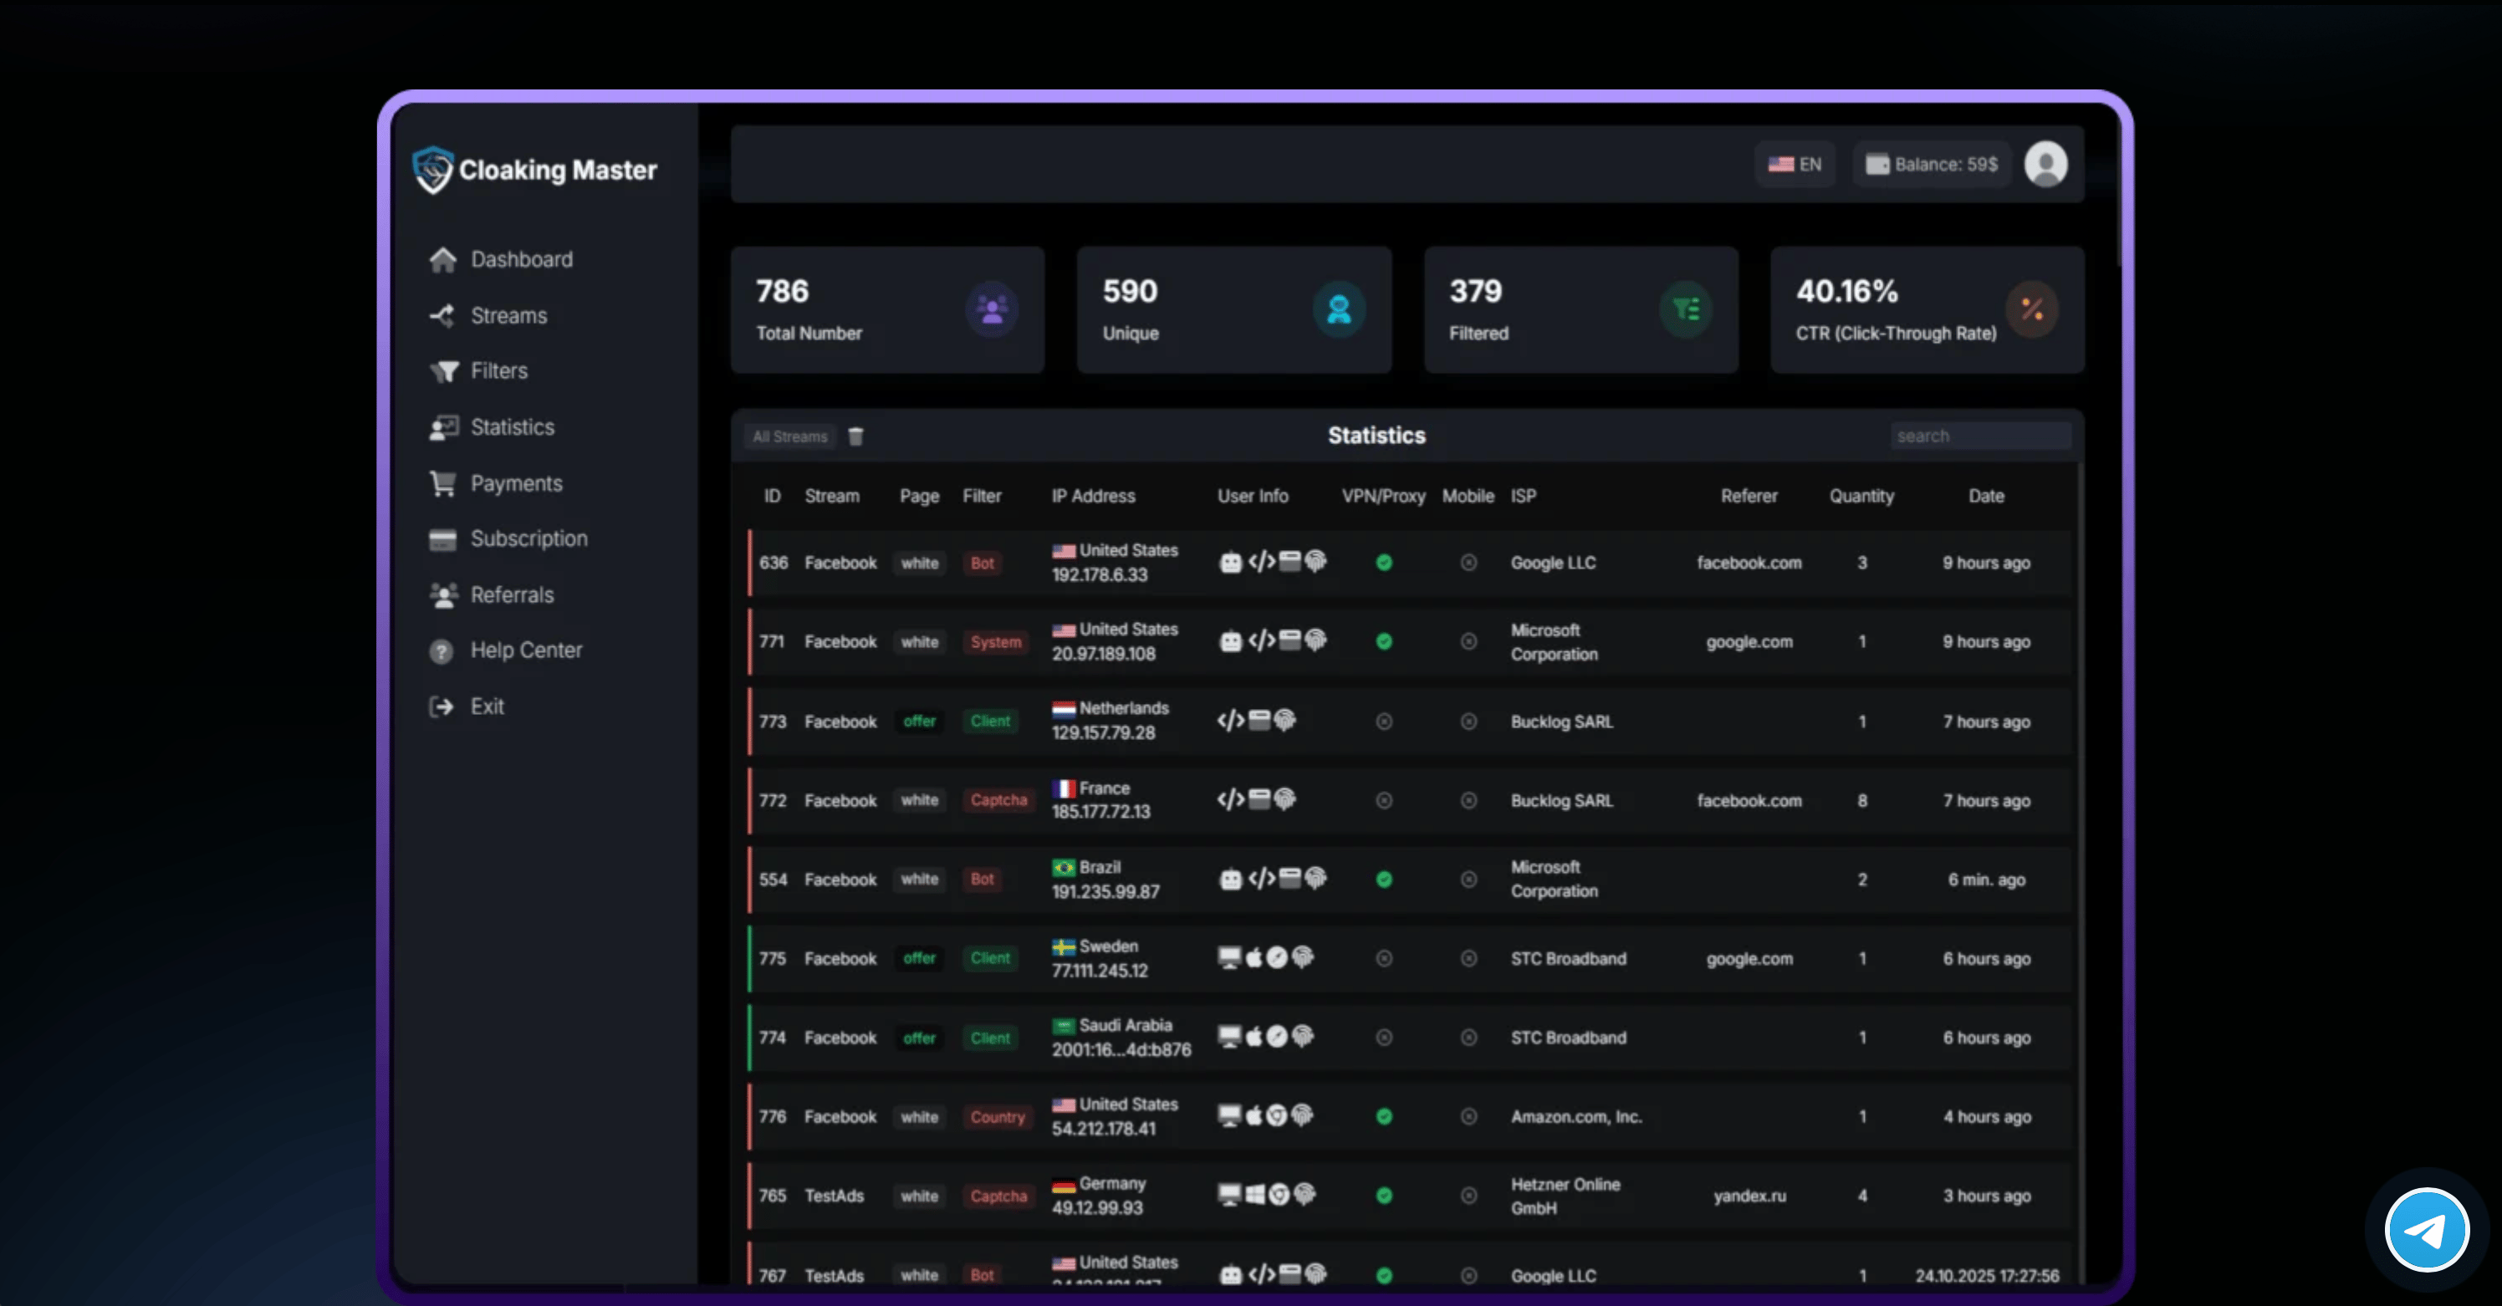Click the Balance: 59$ button
The image size is (2502, 1306).
pos(1932,164)
